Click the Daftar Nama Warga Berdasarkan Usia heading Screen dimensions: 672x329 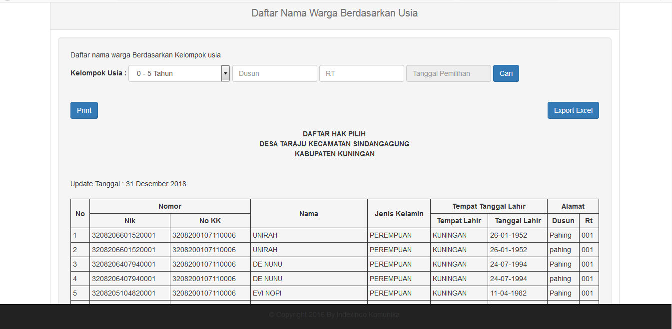(334, 13)
